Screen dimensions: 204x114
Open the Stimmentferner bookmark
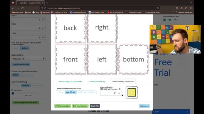click(x=78, y=12)
